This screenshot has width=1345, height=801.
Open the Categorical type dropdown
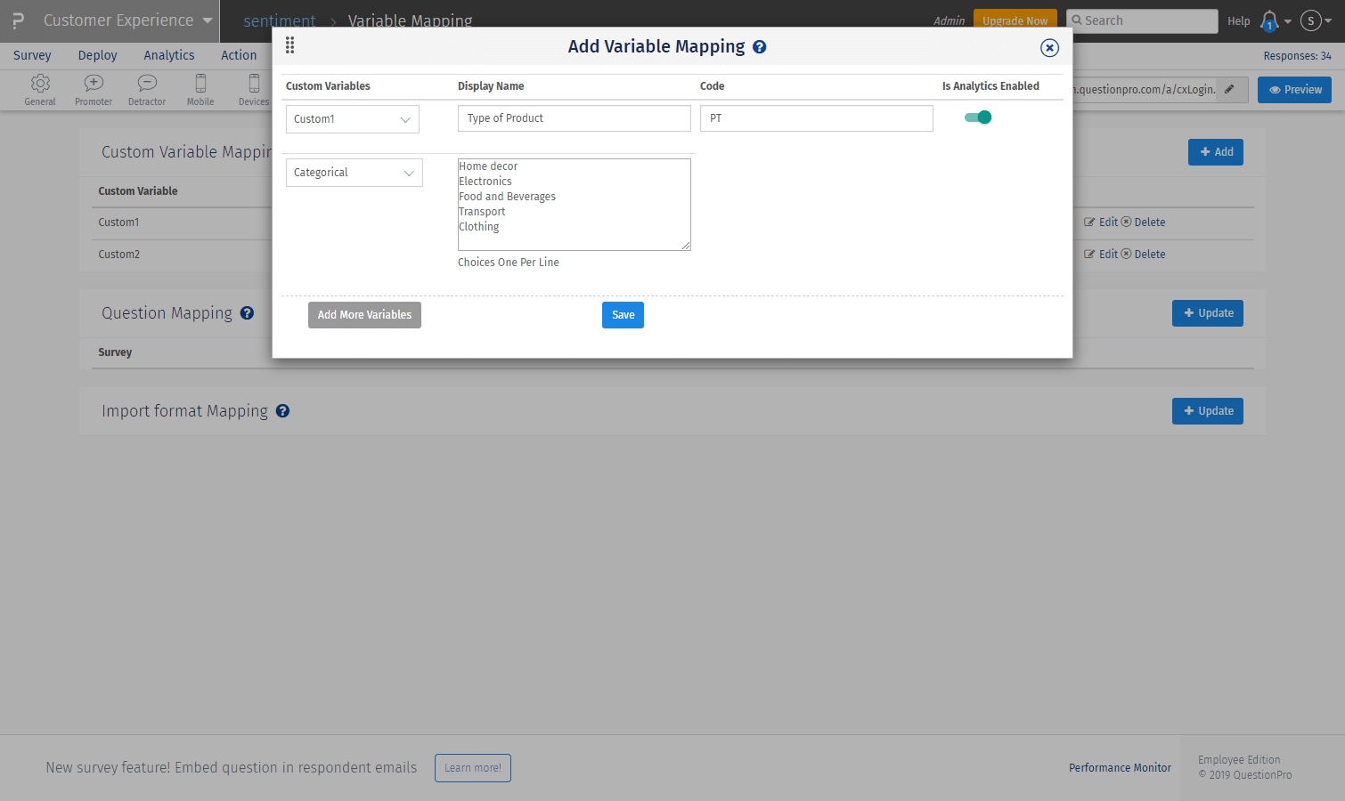pos(354,173)
